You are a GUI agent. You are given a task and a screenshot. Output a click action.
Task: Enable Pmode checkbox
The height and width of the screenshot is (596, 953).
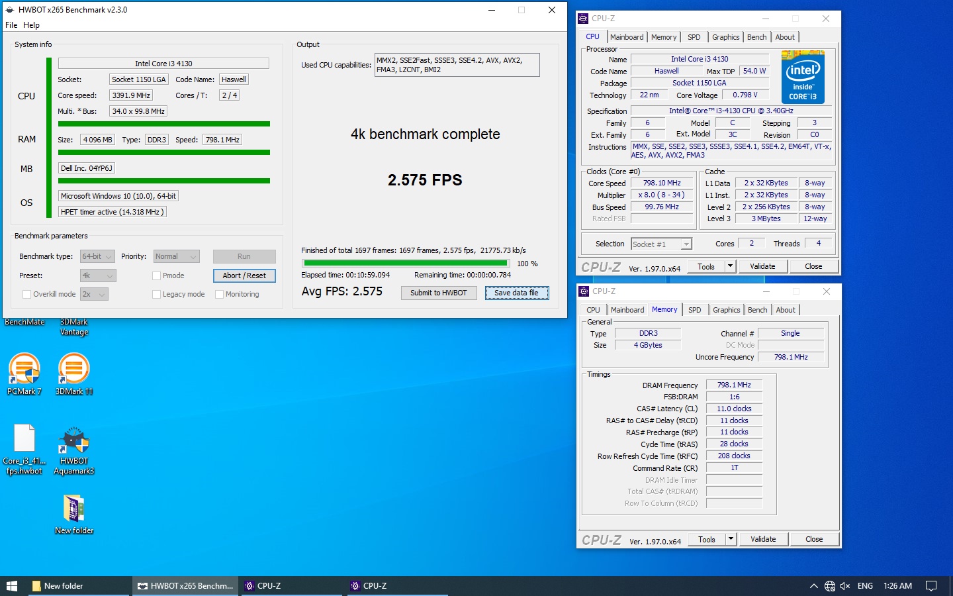pos(157,275)
